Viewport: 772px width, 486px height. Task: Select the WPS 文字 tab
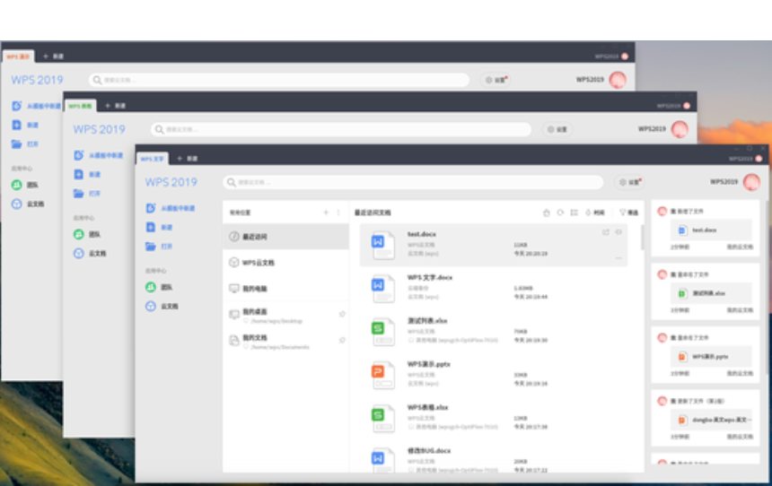coord(153,159)
